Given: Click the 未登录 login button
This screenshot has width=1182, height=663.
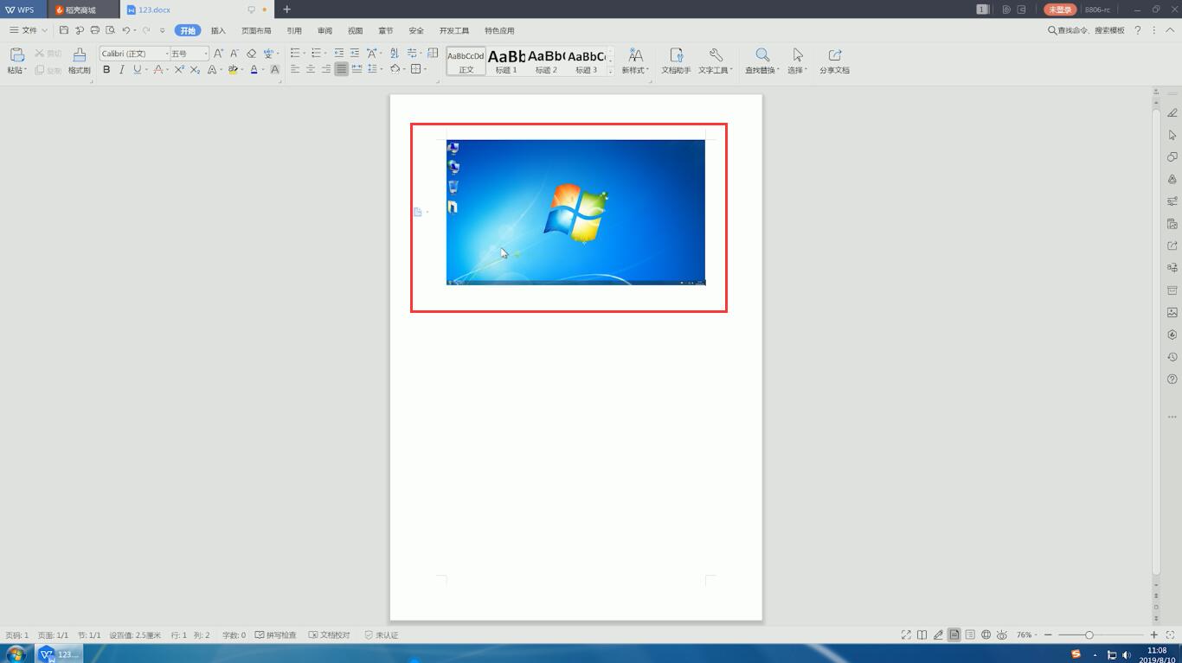Looking at the screenshot, I should click(x=1060, y=10).
